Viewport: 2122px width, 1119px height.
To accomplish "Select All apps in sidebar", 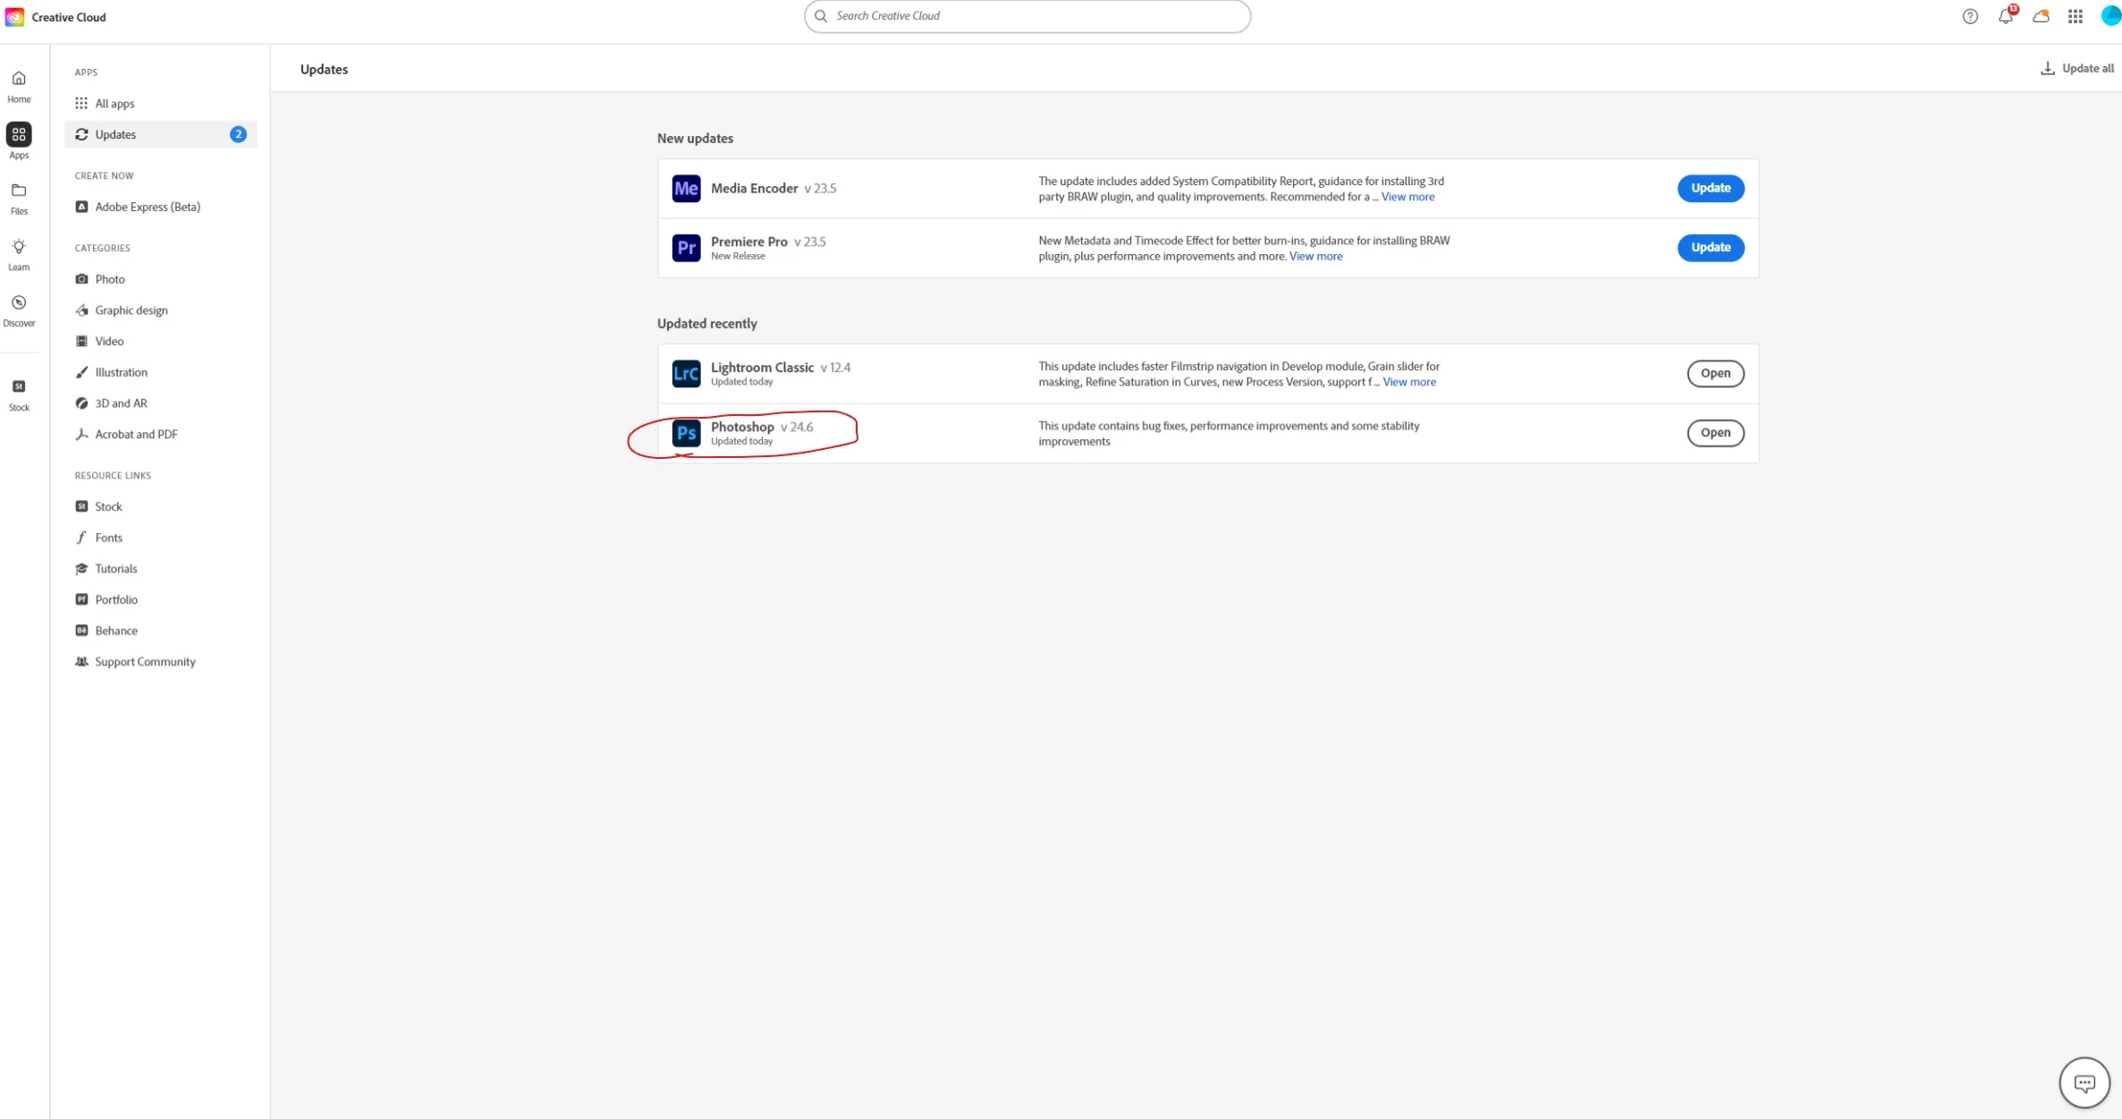I will tap(114, 104).
